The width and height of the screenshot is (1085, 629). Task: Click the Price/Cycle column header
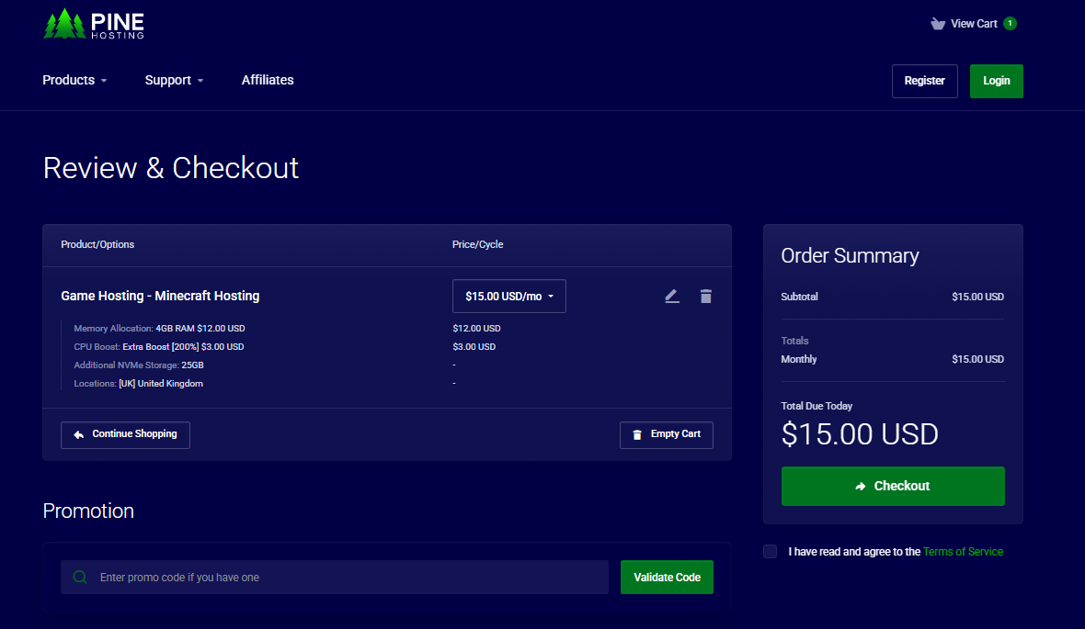[x=477, y=244]
